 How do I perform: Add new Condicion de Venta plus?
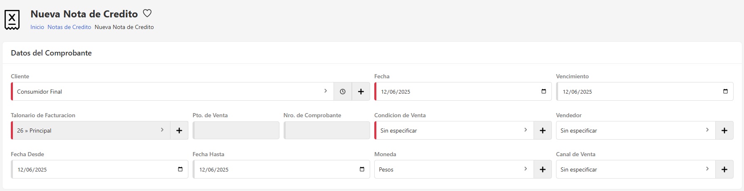coord(543,131)
